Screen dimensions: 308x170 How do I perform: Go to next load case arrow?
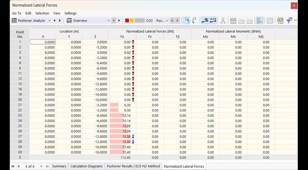click(178, 20)
